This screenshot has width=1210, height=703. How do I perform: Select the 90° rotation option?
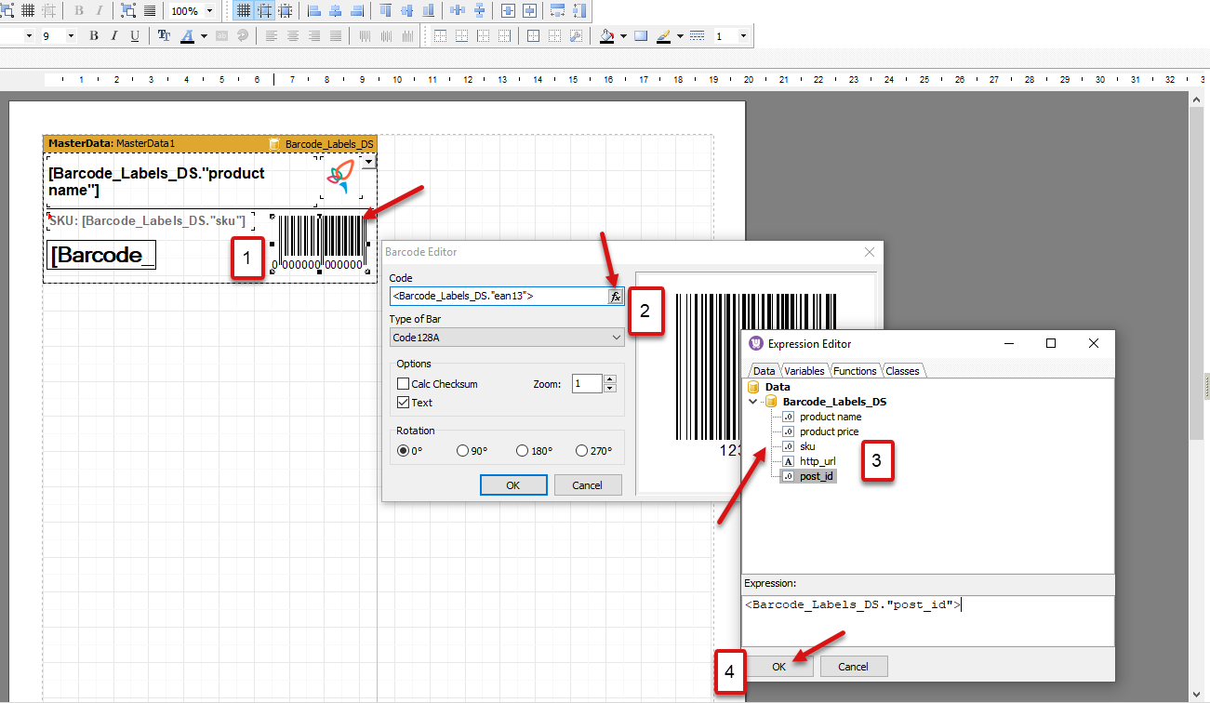pos(463,451)
